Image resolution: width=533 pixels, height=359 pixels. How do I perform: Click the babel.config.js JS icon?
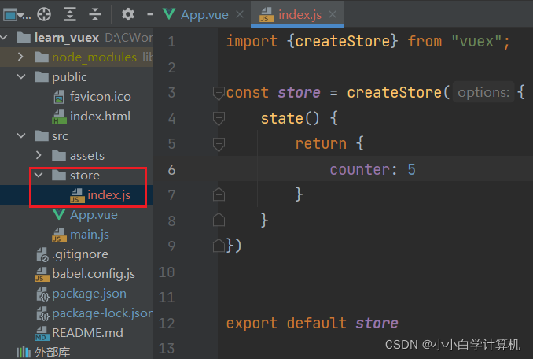[x=42, y=274]
